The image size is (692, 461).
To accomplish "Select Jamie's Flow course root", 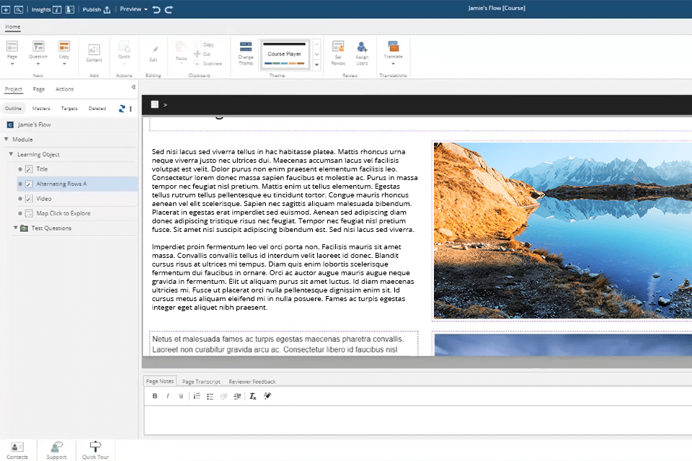I will point(35,125).
